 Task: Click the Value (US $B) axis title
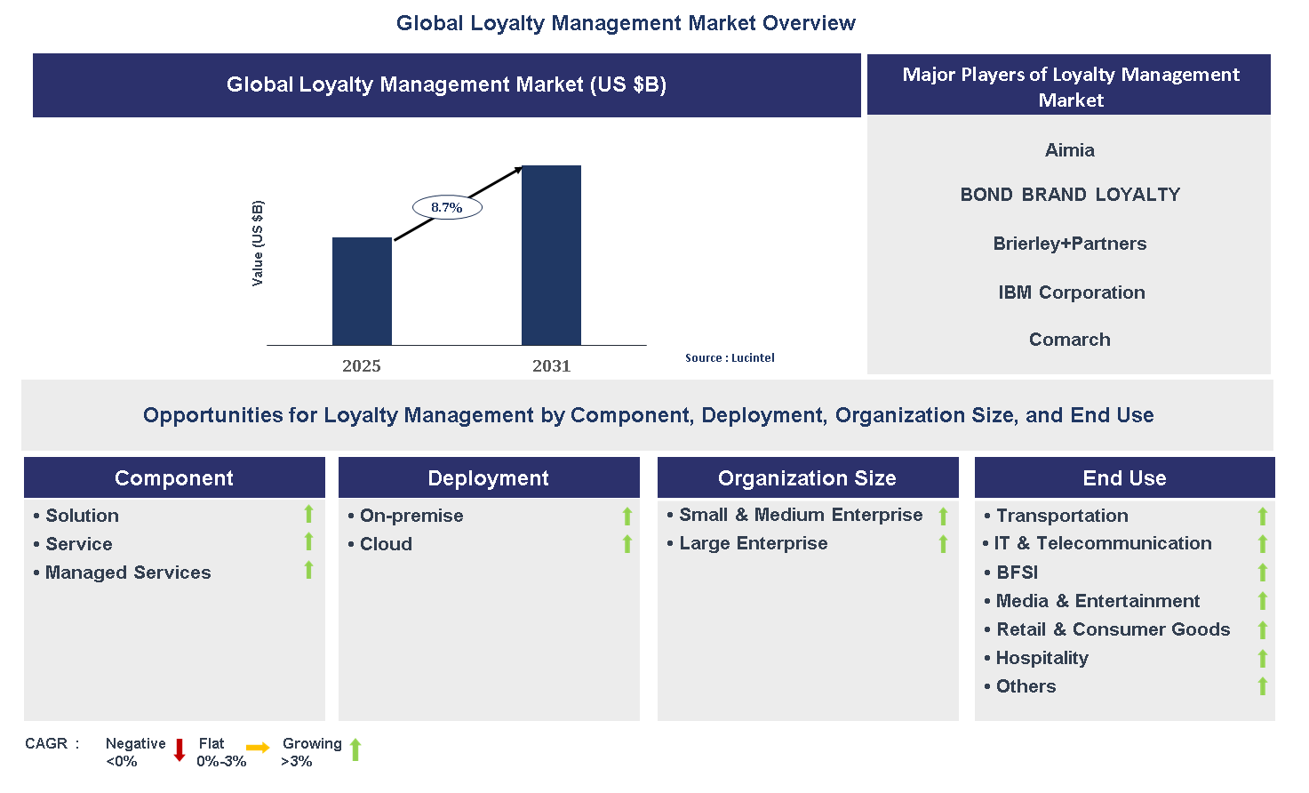coord(258,244)
